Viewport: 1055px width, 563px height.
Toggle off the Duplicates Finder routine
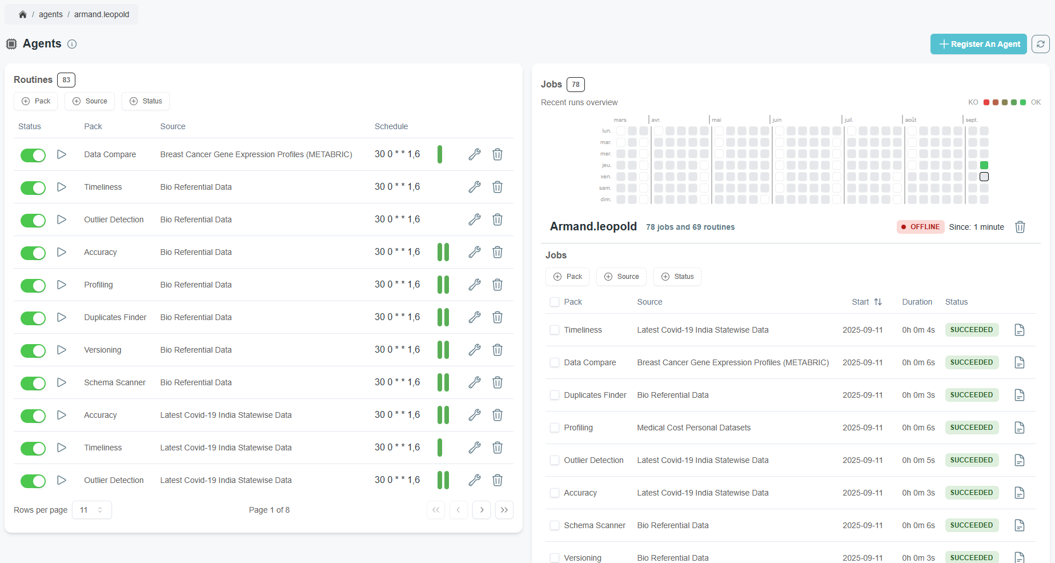[33, 318]
